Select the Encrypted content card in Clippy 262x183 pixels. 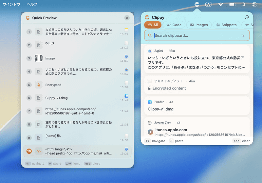click(x=197, y=85)
